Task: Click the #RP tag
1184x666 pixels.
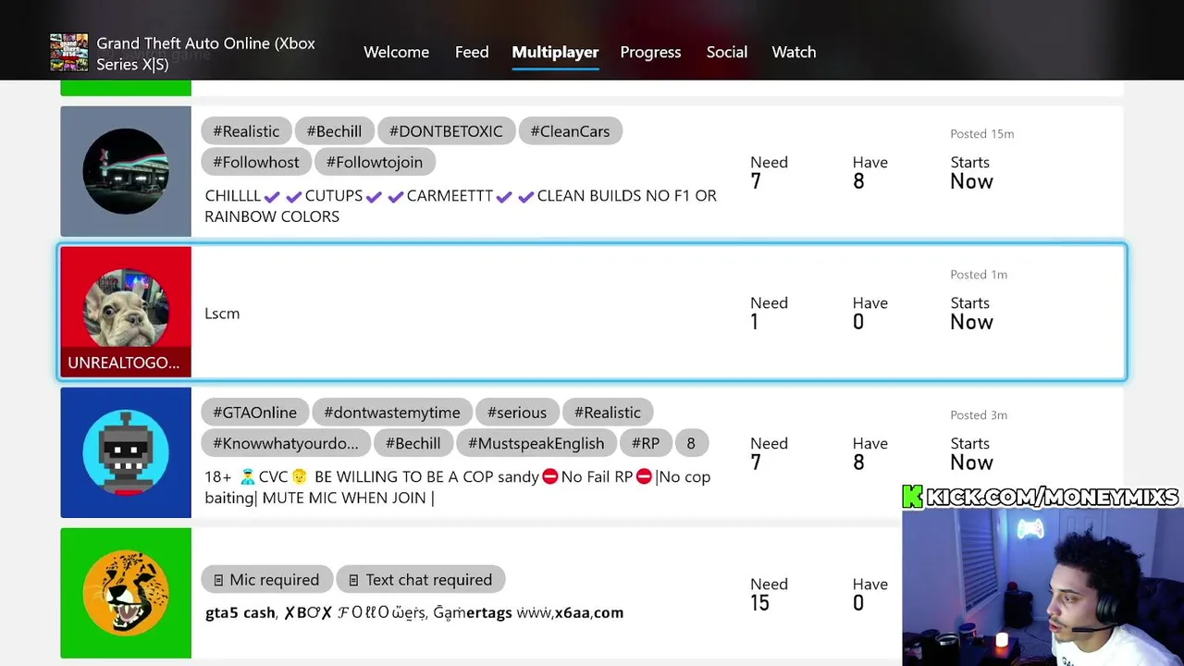Action: [x=646, y=443]
